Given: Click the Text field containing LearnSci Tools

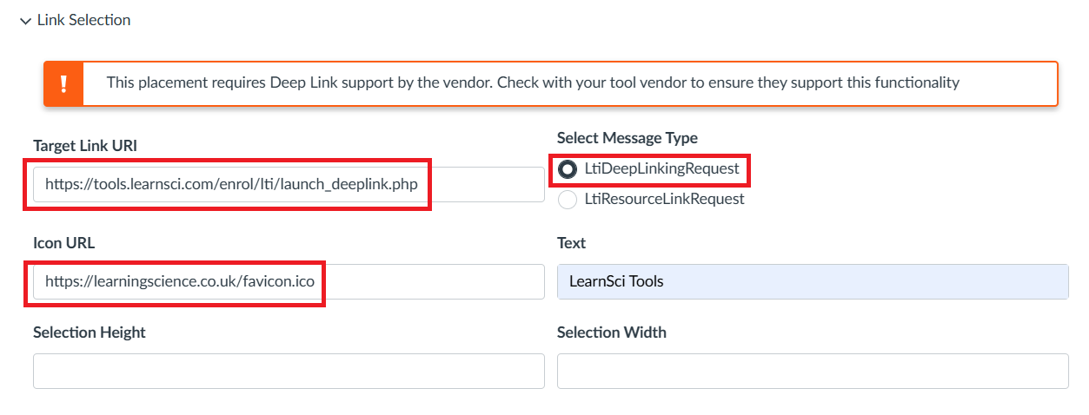Looking at the screenshot, I should [812, 281].
